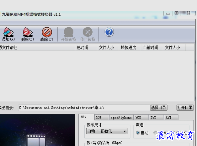Open help via blue question mark icon
Screen dimensions: 197x146
[x=109, y=32]
